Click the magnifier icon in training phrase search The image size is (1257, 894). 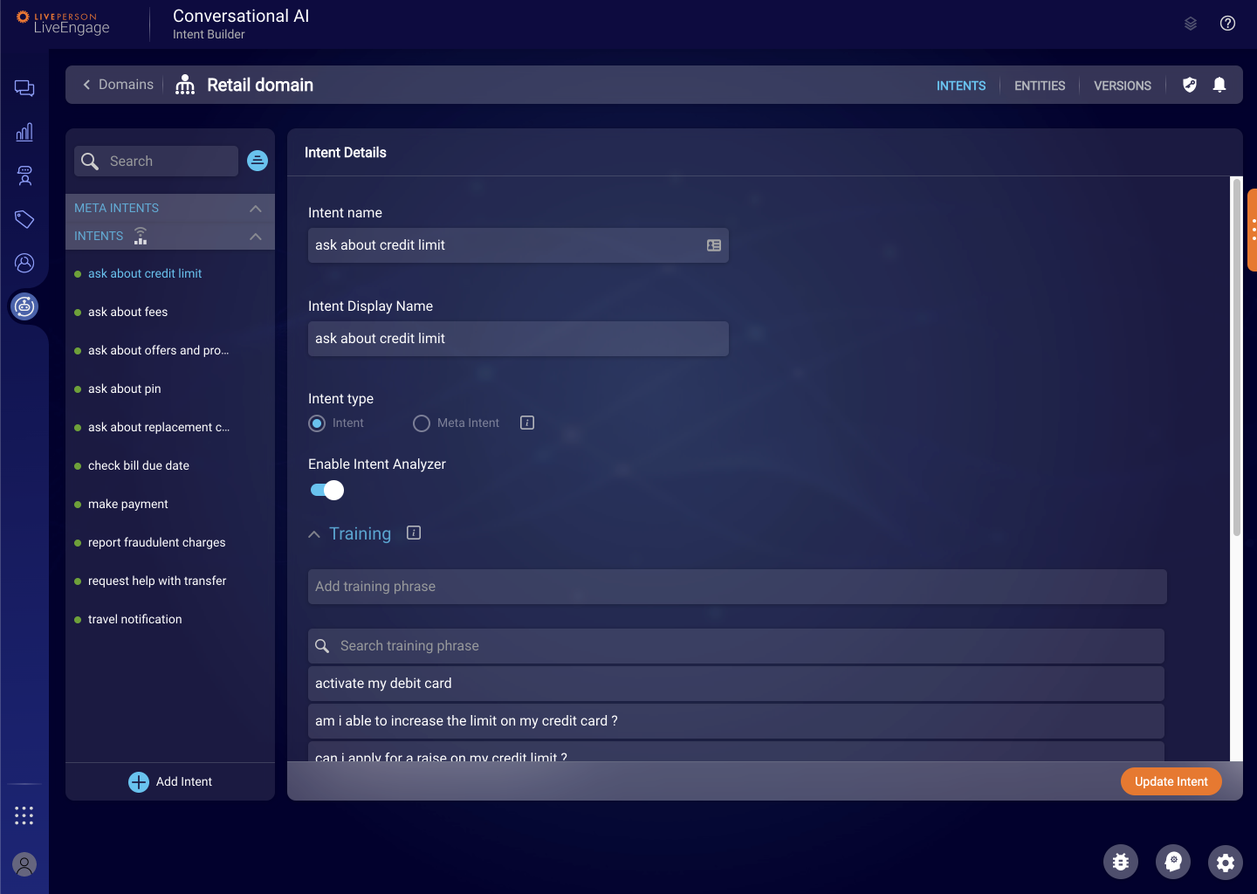pyautogui.click(x=322, y=646)
